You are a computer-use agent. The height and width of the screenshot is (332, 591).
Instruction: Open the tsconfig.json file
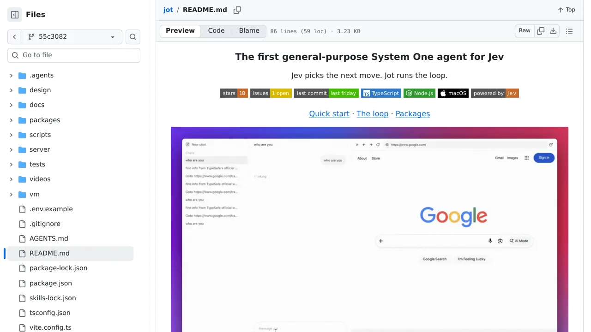50,313
